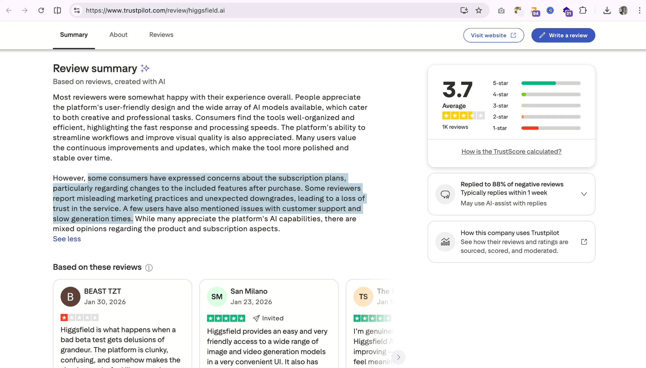Image resolution: width=646 pixels, height=368 pixels.
Task: Switch to the About tab
Action: pos(118,35)
